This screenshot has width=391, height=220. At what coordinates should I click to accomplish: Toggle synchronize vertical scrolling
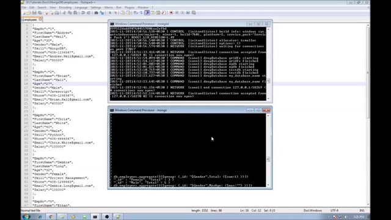(x=122, y=13)
